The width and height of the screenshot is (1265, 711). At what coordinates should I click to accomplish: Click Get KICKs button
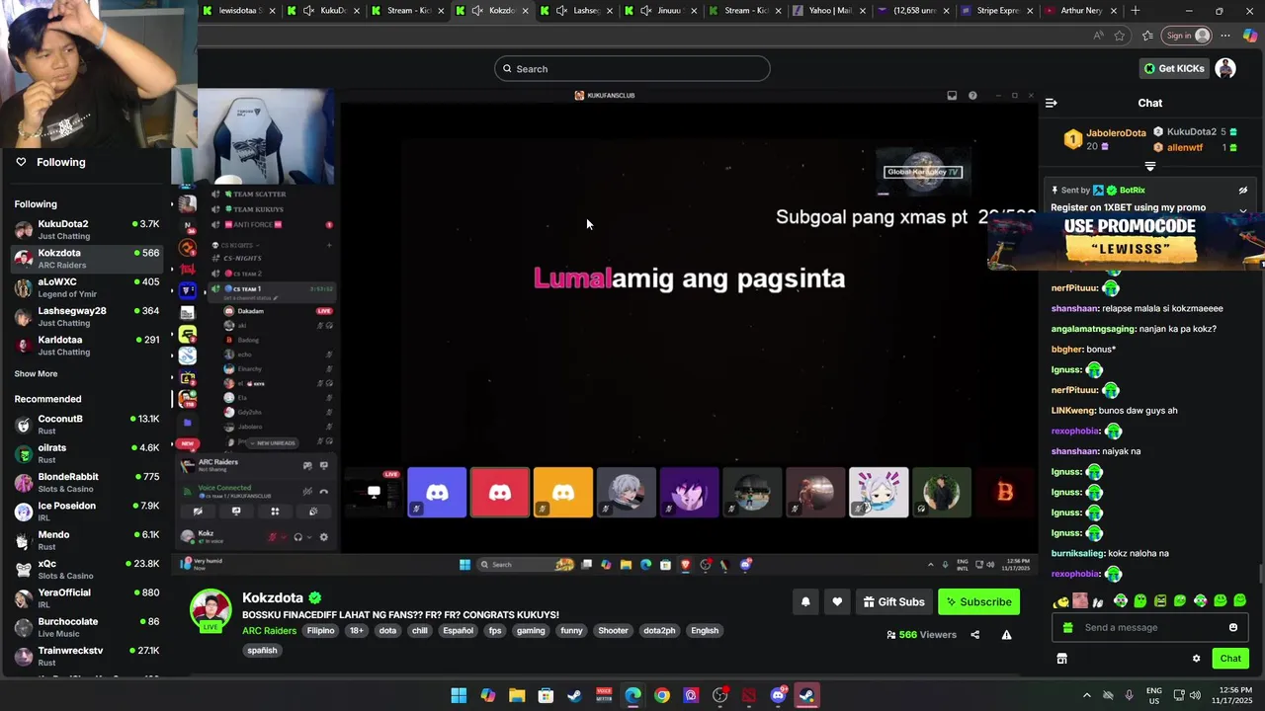[1174, 68]
